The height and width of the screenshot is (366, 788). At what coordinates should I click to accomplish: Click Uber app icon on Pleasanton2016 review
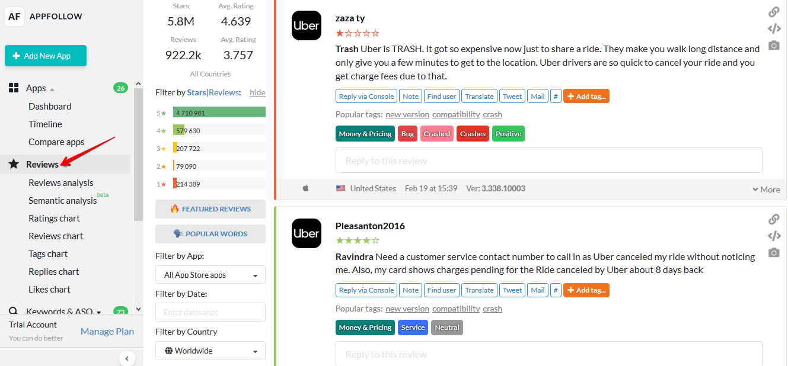pos(307,233)
